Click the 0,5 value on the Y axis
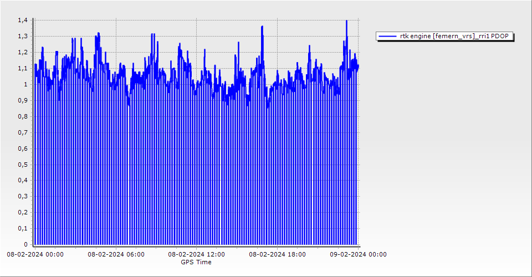The image size is (532, 277). (23, 165)
